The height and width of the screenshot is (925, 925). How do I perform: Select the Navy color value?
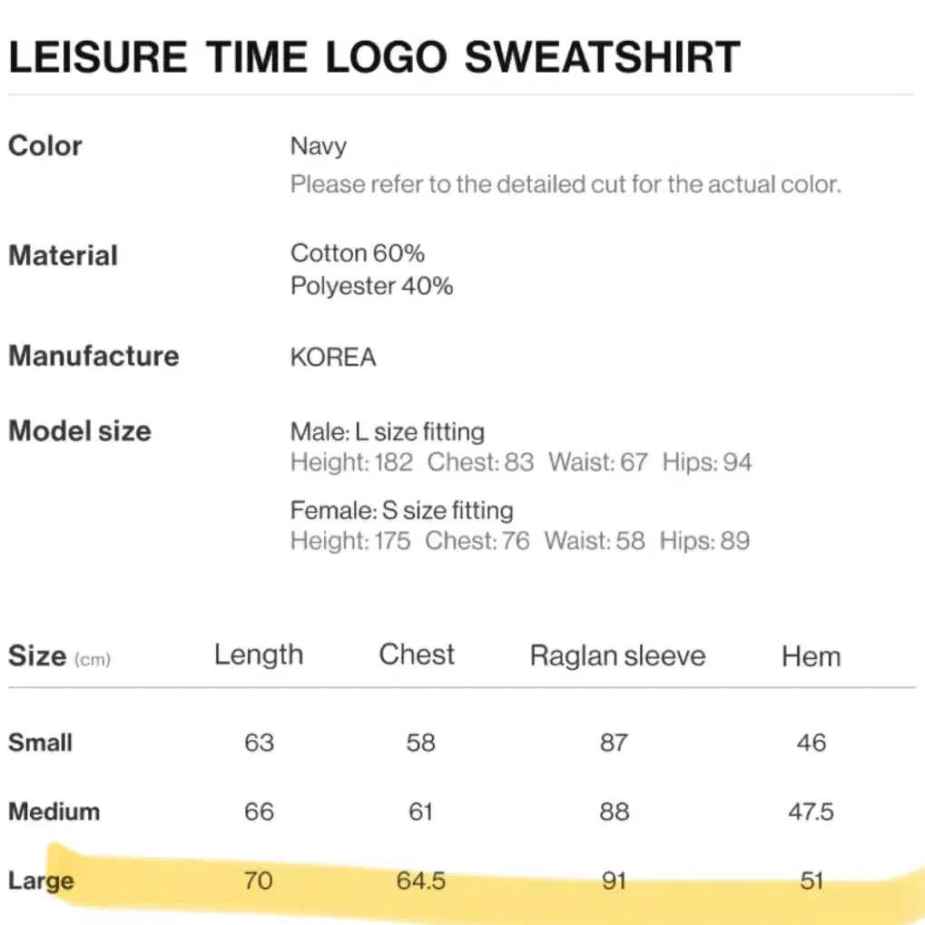(319, 146)
